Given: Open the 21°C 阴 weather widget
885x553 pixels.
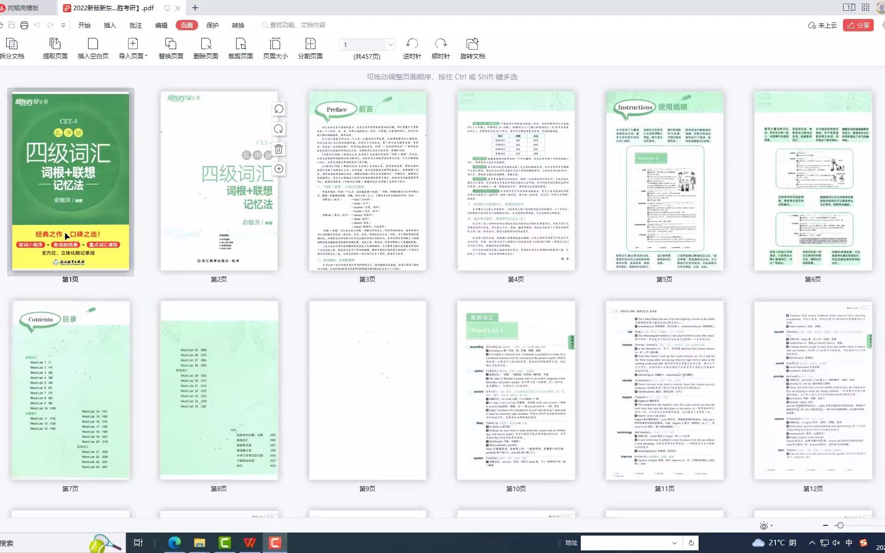Looking at the screenshot, I should click(774, 543).
